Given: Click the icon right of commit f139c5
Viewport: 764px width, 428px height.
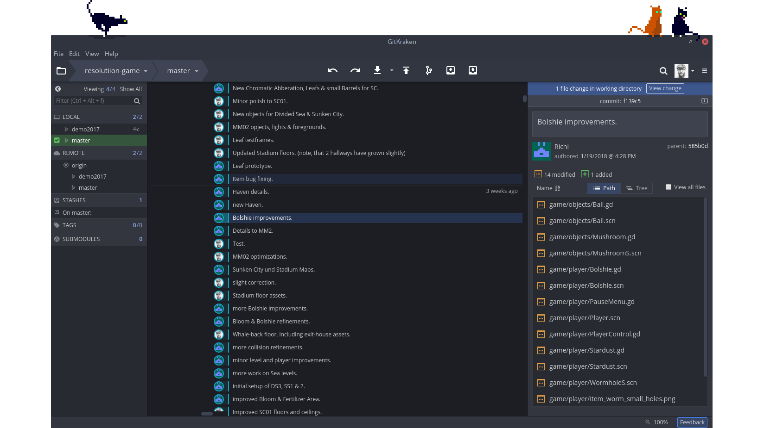Looking at the screenshot, I should [x=705, y=101].
